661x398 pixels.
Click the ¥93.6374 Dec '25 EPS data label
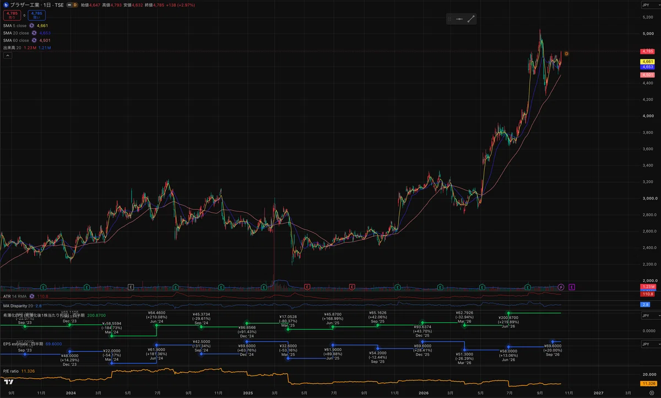[421, 331]
